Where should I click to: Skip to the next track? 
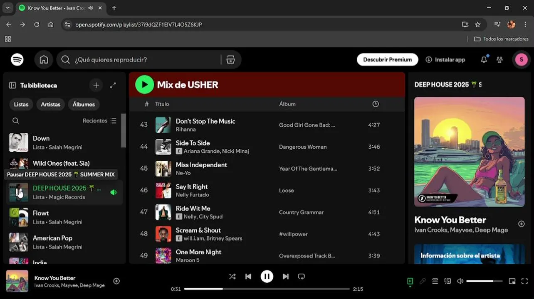click(x=285, y=276)
